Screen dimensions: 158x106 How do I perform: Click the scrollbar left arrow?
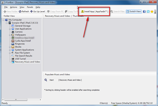coord(3,100)
